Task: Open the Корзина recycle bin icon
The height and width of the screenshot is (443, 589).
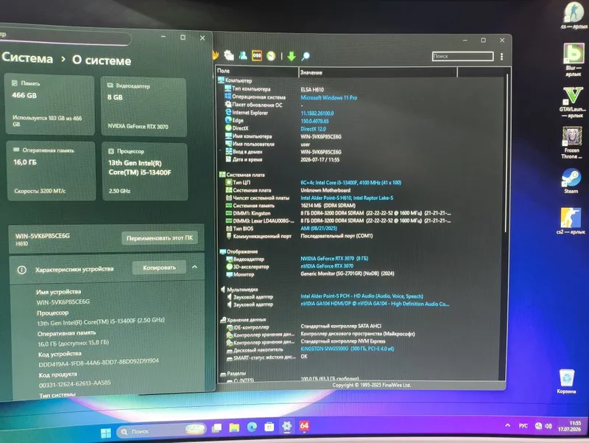Action: (566, 381)
